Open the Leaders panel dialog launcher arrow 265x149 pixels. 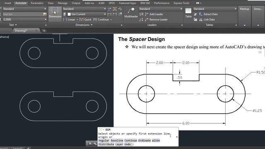[182, 25]
